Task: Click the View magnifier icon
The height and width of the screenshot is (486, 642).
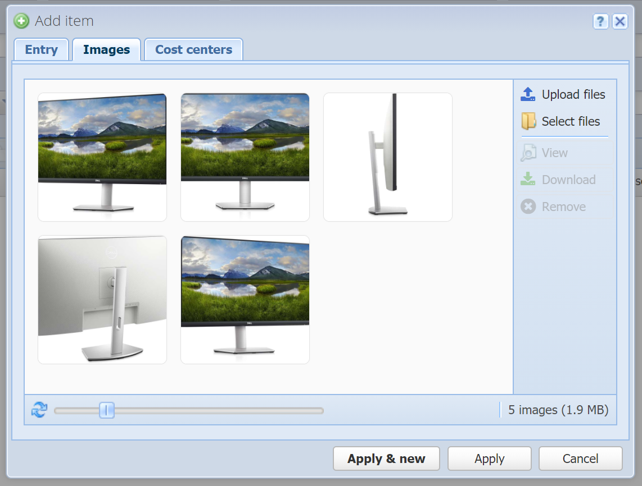Action: click(x=528, y=153)
